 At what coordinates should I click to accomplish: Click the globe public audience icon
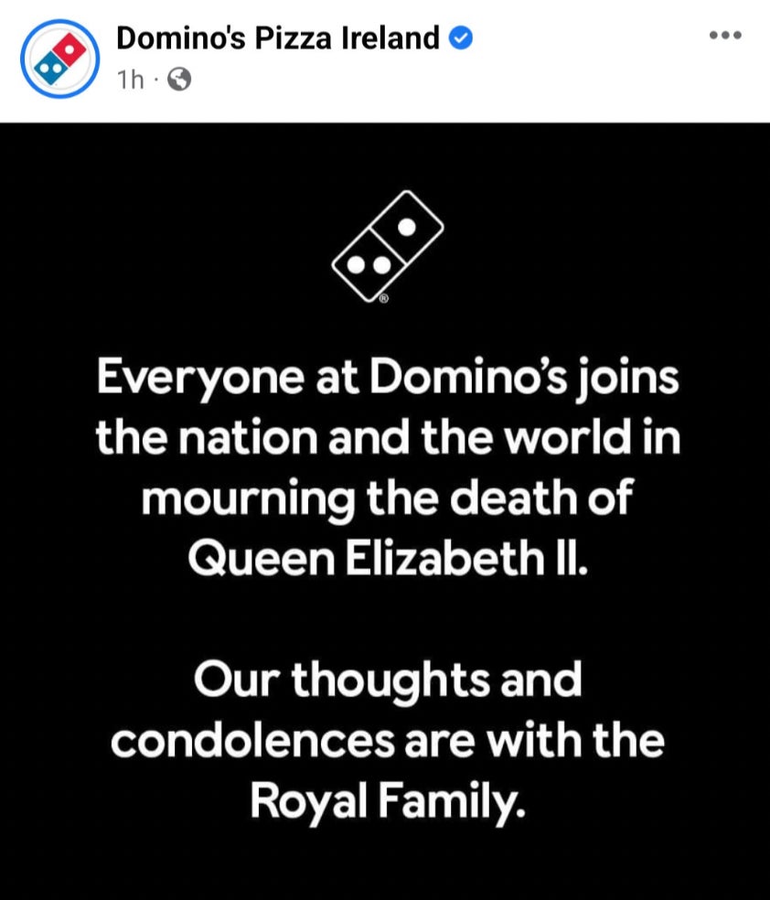pos(180,80)
